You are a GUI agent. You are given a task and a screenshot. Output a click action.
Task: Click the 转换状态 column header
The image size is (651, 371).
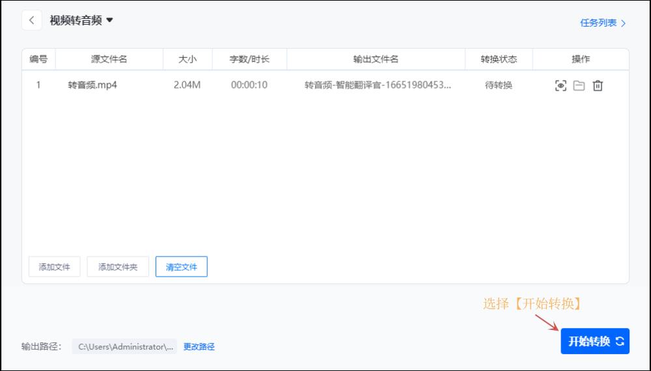point(499,59)
